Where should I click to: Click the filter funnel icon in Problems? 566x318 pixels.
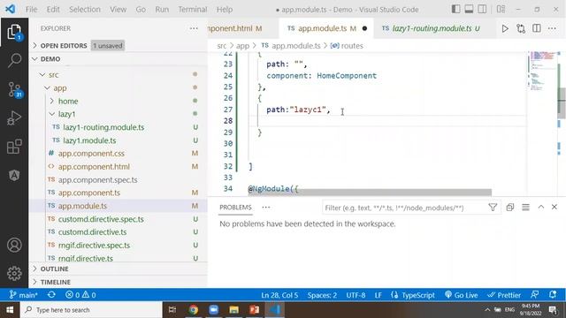point(493,208)
